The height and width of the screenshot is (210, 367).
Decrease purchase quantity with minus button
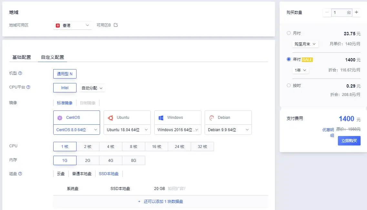327,12
